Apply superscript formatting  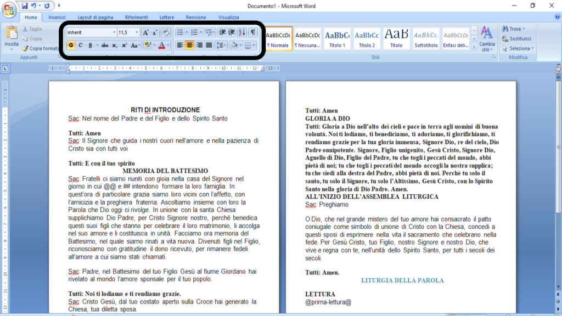point(123,45)
